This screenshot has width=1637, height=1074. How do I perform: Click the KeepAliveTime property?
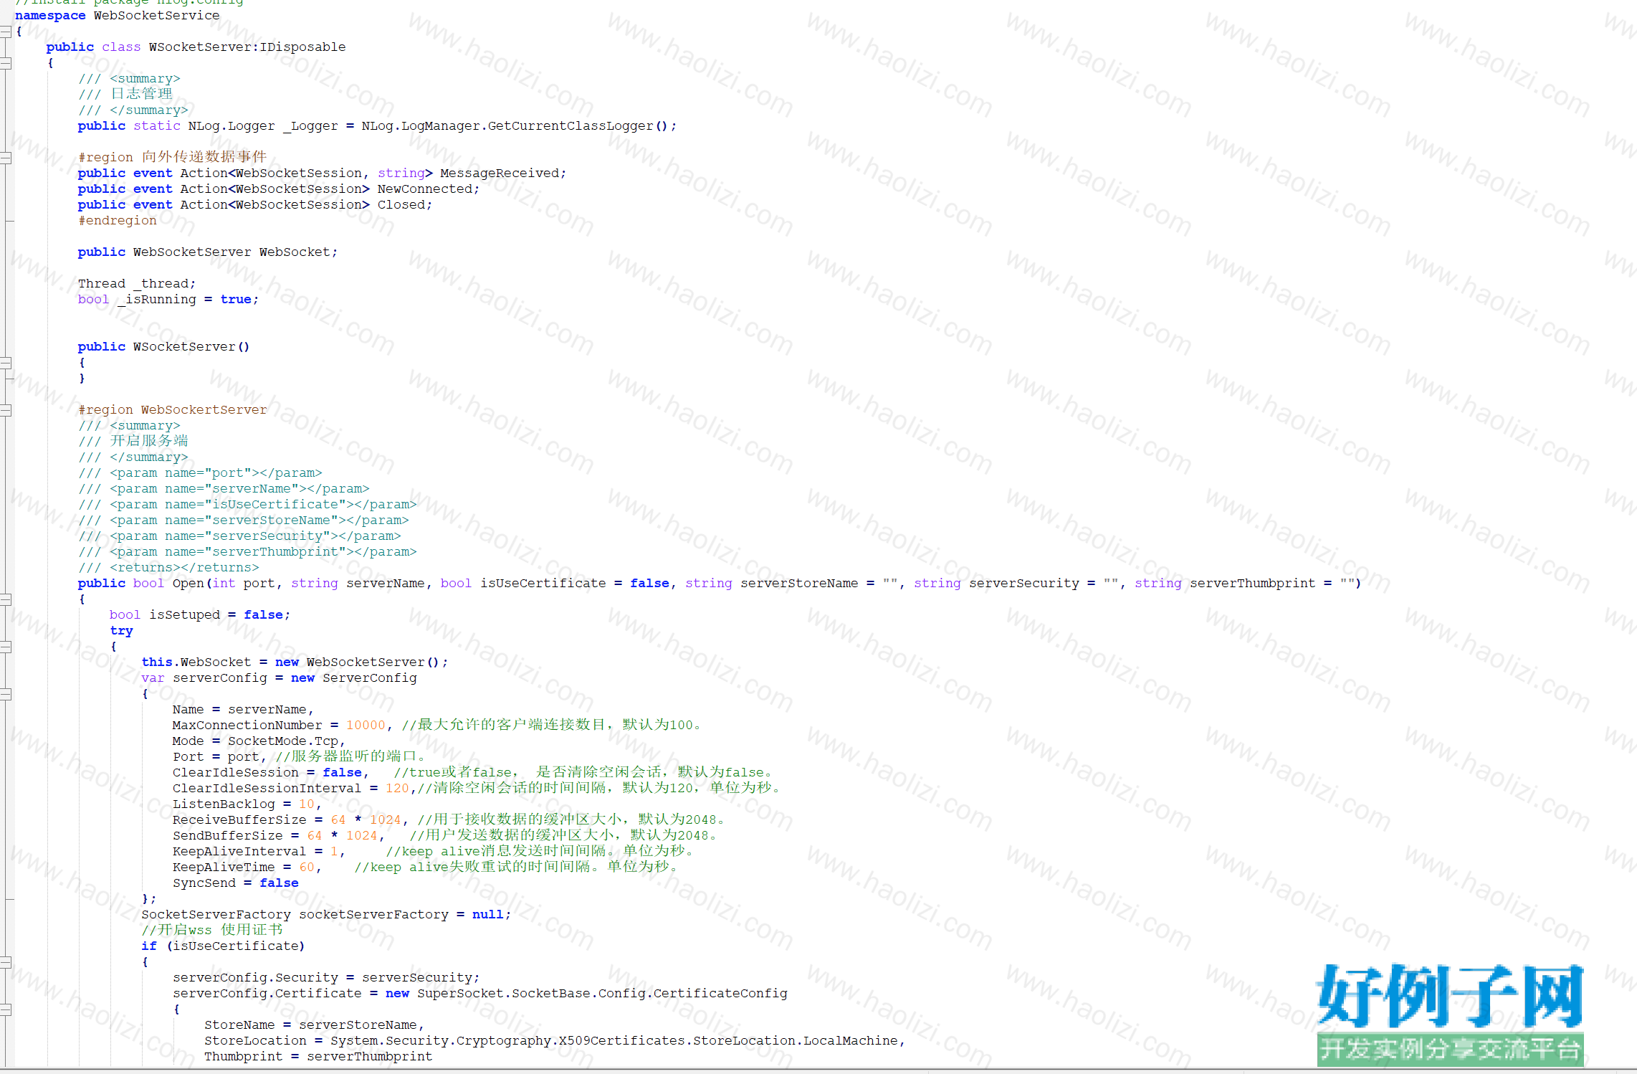click(224, 868)
